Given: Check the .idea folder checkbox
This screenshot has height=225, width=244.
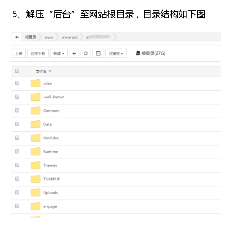Looking at the screenshot, I should 17,83.
